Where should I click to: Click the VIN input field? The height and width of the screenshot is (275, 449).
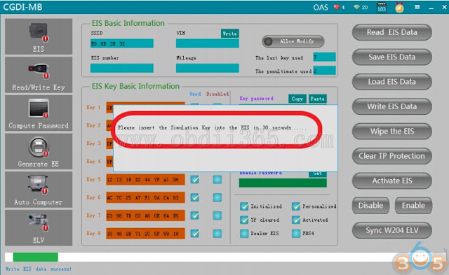tap(208, 43)
